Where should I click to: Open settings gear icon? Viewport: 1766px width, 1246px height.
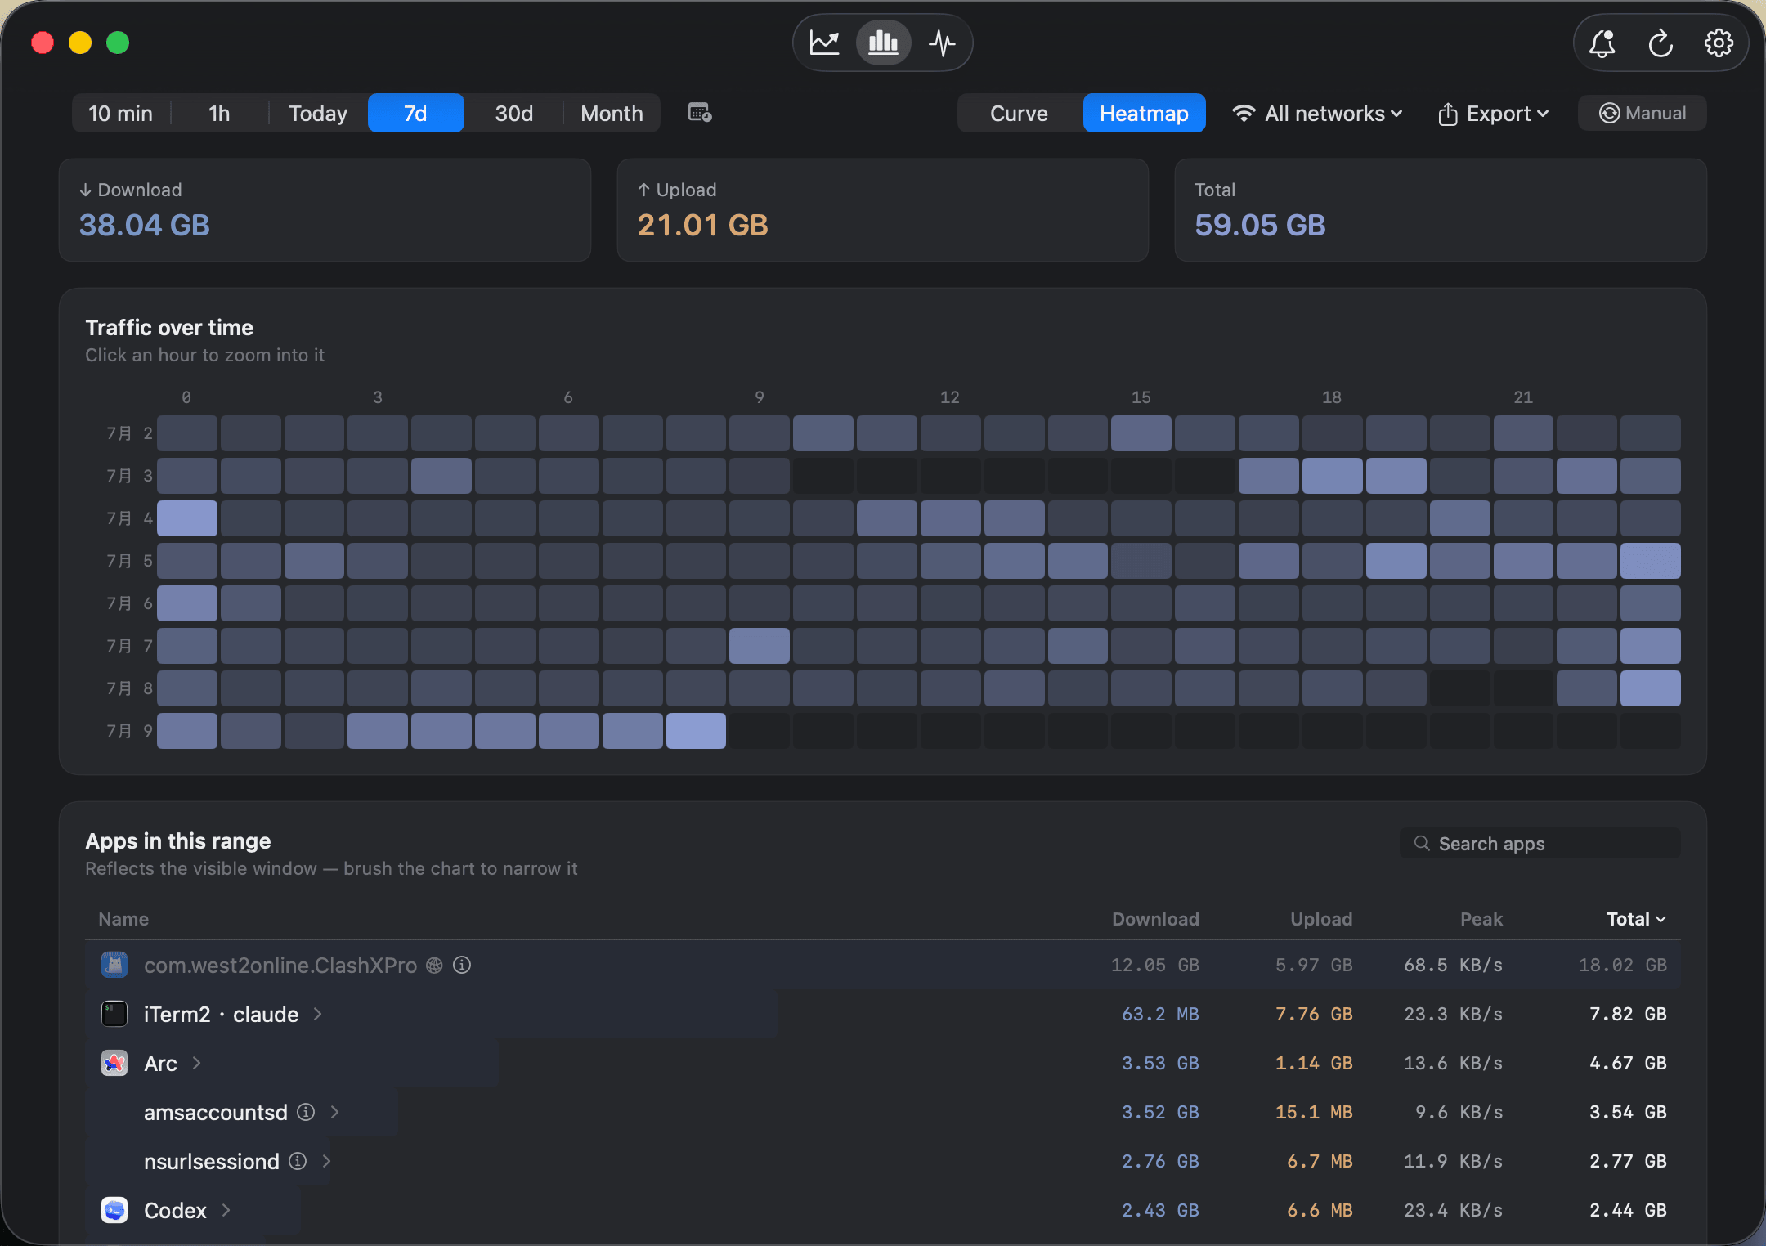pyautogui.click(x=1719, y=43)
